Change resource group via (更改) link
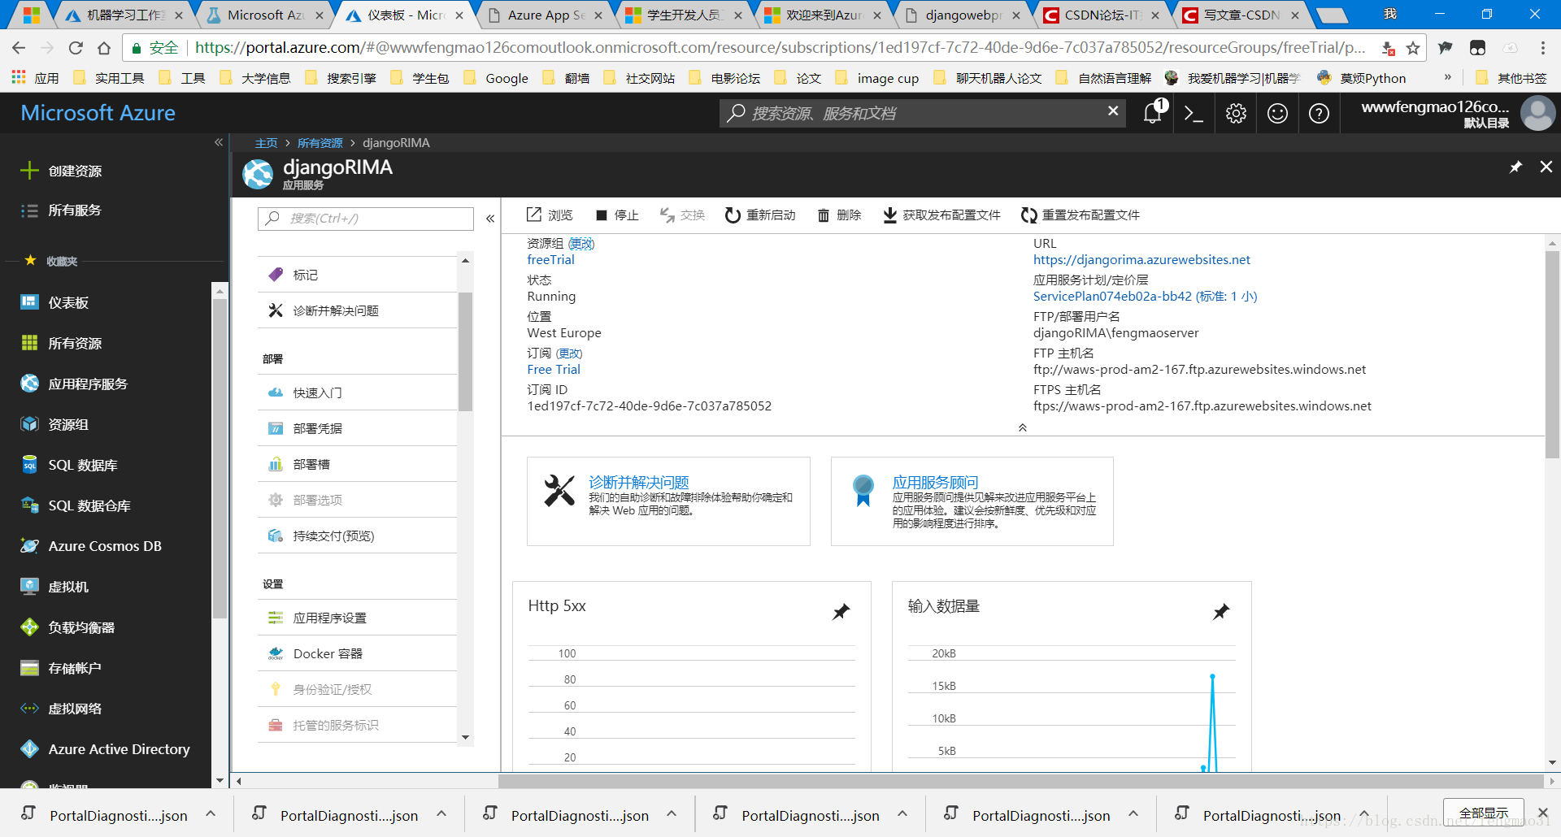The image size is (1561, 837). (x=581, y=244)
